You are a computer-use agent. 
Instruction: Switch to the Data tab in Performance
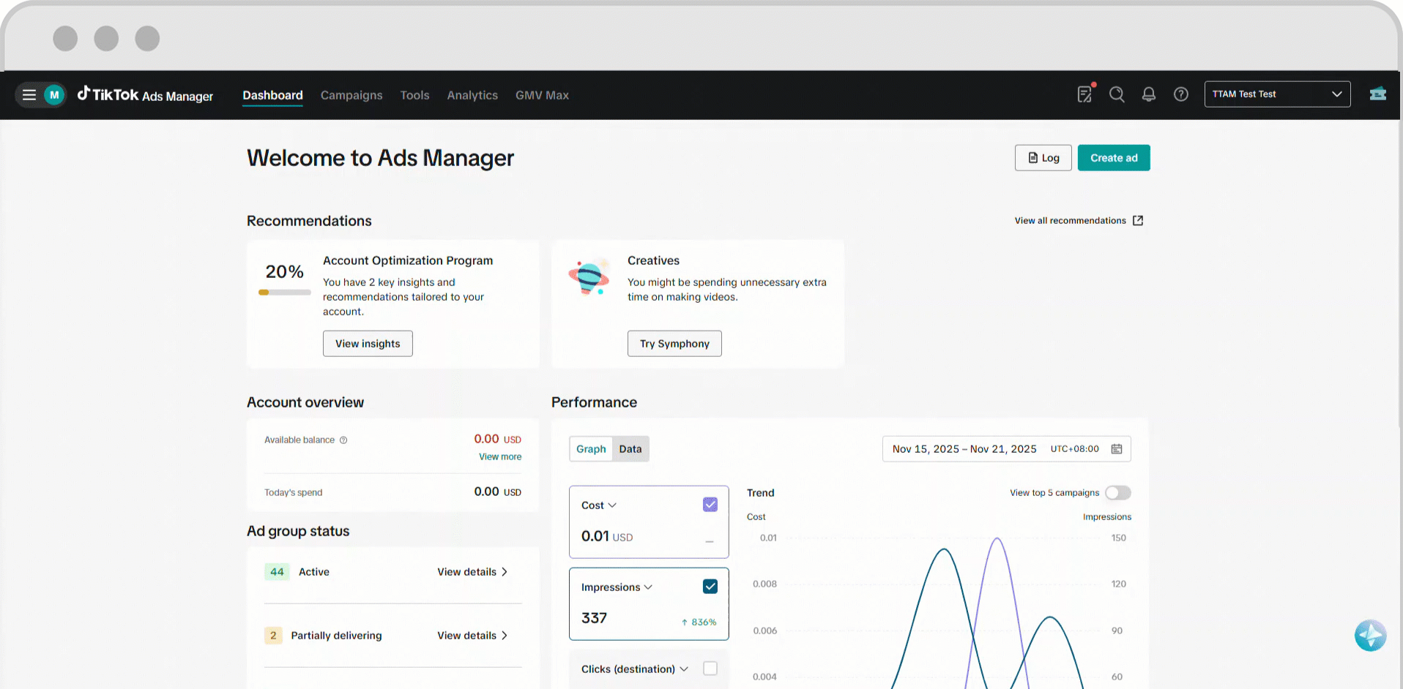(x=630, y=448)
